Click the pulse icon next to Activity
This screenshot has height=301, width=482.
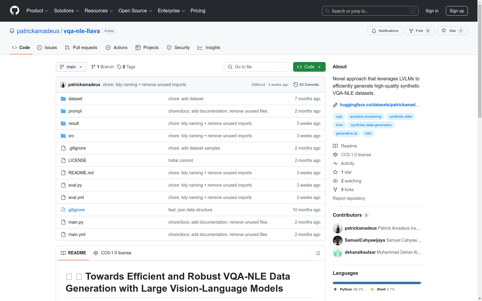pos(335,163)
